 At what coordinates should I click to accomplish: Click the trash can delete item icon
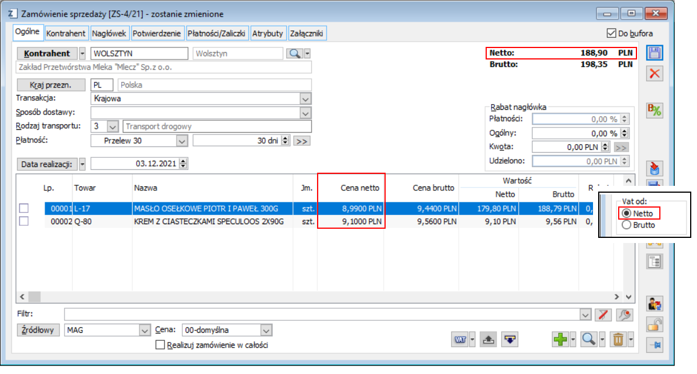click(618, 339)
